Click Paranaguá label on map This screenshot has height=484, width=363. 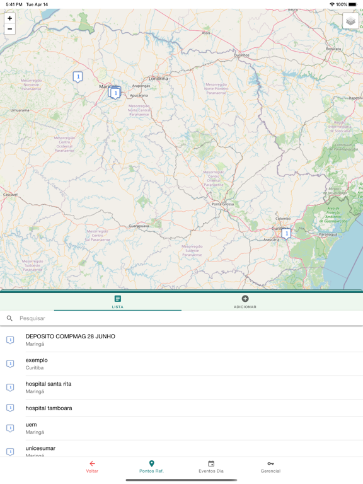click(328, 234)
